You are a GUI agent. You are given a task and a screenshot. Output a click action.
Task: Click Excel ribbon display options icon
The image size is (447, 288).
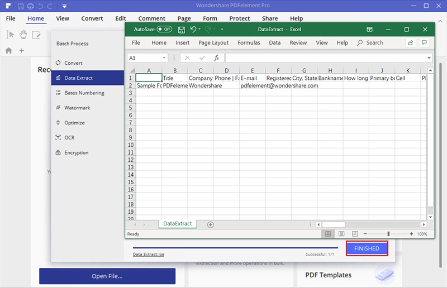coord(369,30)
